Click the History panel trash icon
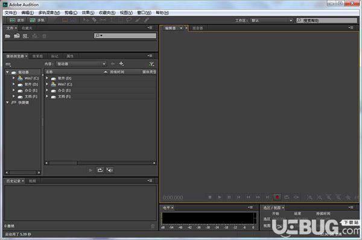 pyautogui.click(x=153, y=226)
